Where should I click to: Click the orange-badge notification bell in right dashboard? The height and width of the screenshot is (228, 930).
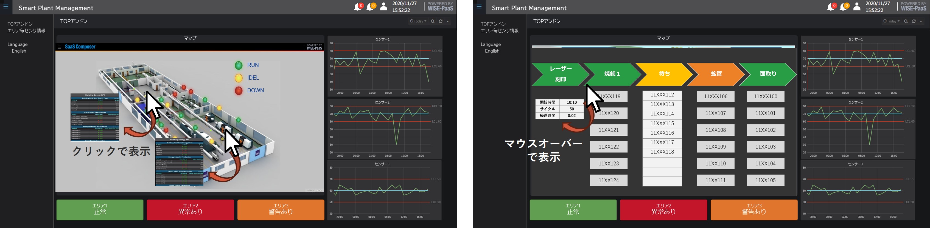(x=843, y=7)
